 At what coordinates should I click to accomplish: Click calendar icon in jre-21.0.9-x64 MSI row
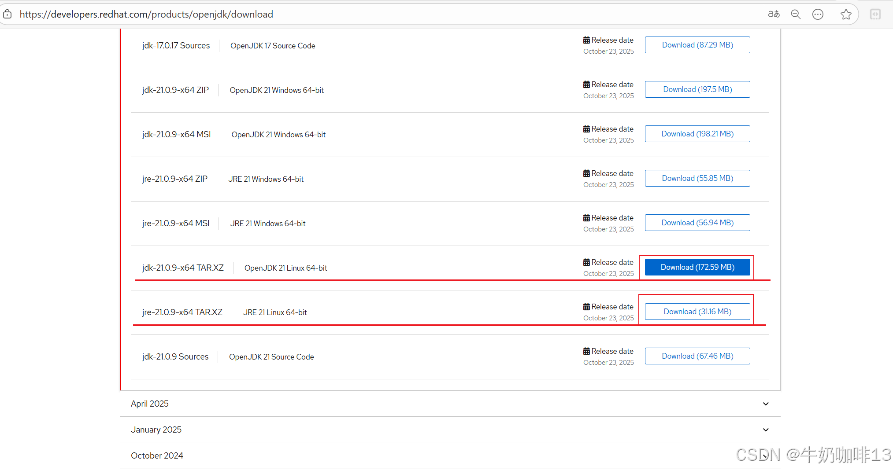pos(586,218)
